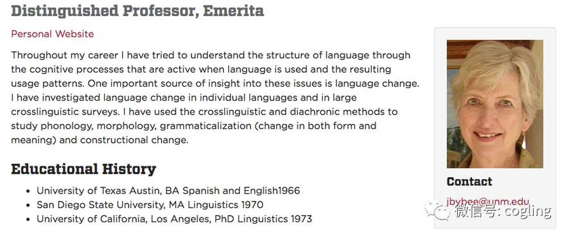The width and height of the screenshot is (569, 237).
Task: Select the San Diego State University entry
Action: [150, 205]
